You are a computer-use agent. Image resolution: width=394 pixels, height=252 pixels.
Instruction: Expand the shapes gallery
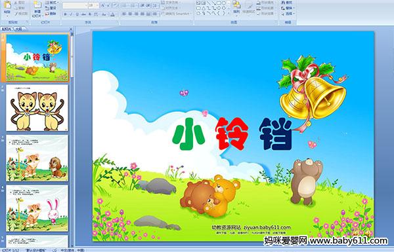(229, 13)
